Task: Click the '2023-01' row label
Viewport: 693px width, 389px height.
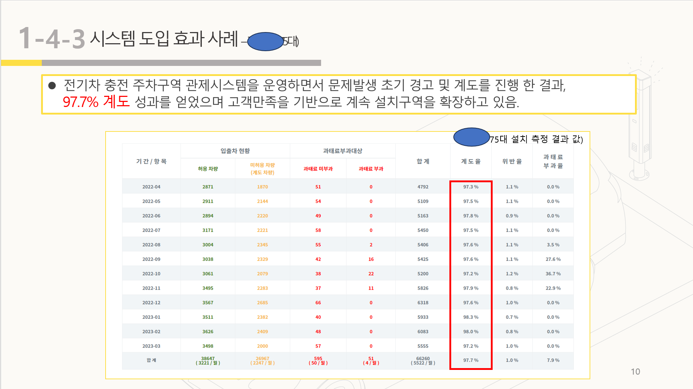Action: pos(151,317)
